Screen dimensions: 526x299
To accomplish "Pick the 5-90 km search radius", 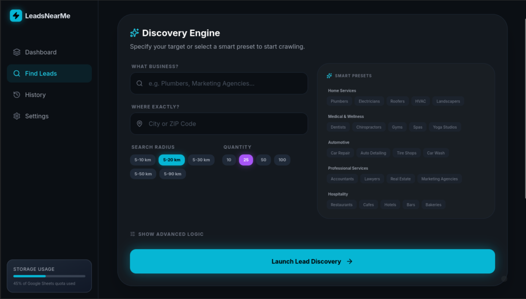I will 173,174.
